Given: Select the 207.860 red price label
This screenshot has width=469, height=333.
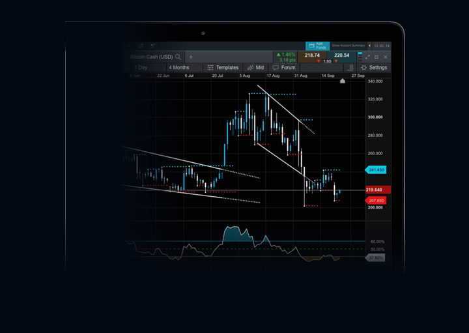Looking at the screenshot, I should [x=376, y=201].
